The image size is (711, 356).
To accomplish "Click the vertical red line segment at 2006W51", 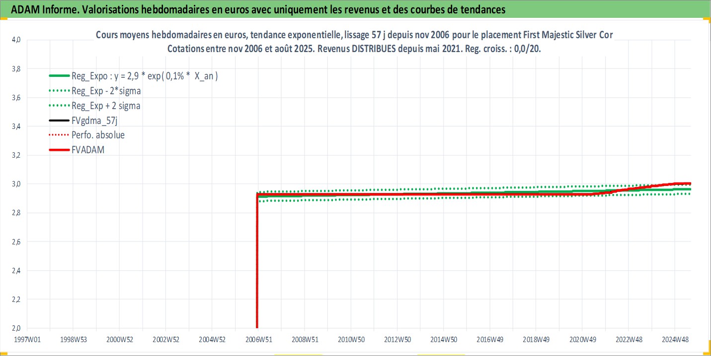I will (257, 262).
